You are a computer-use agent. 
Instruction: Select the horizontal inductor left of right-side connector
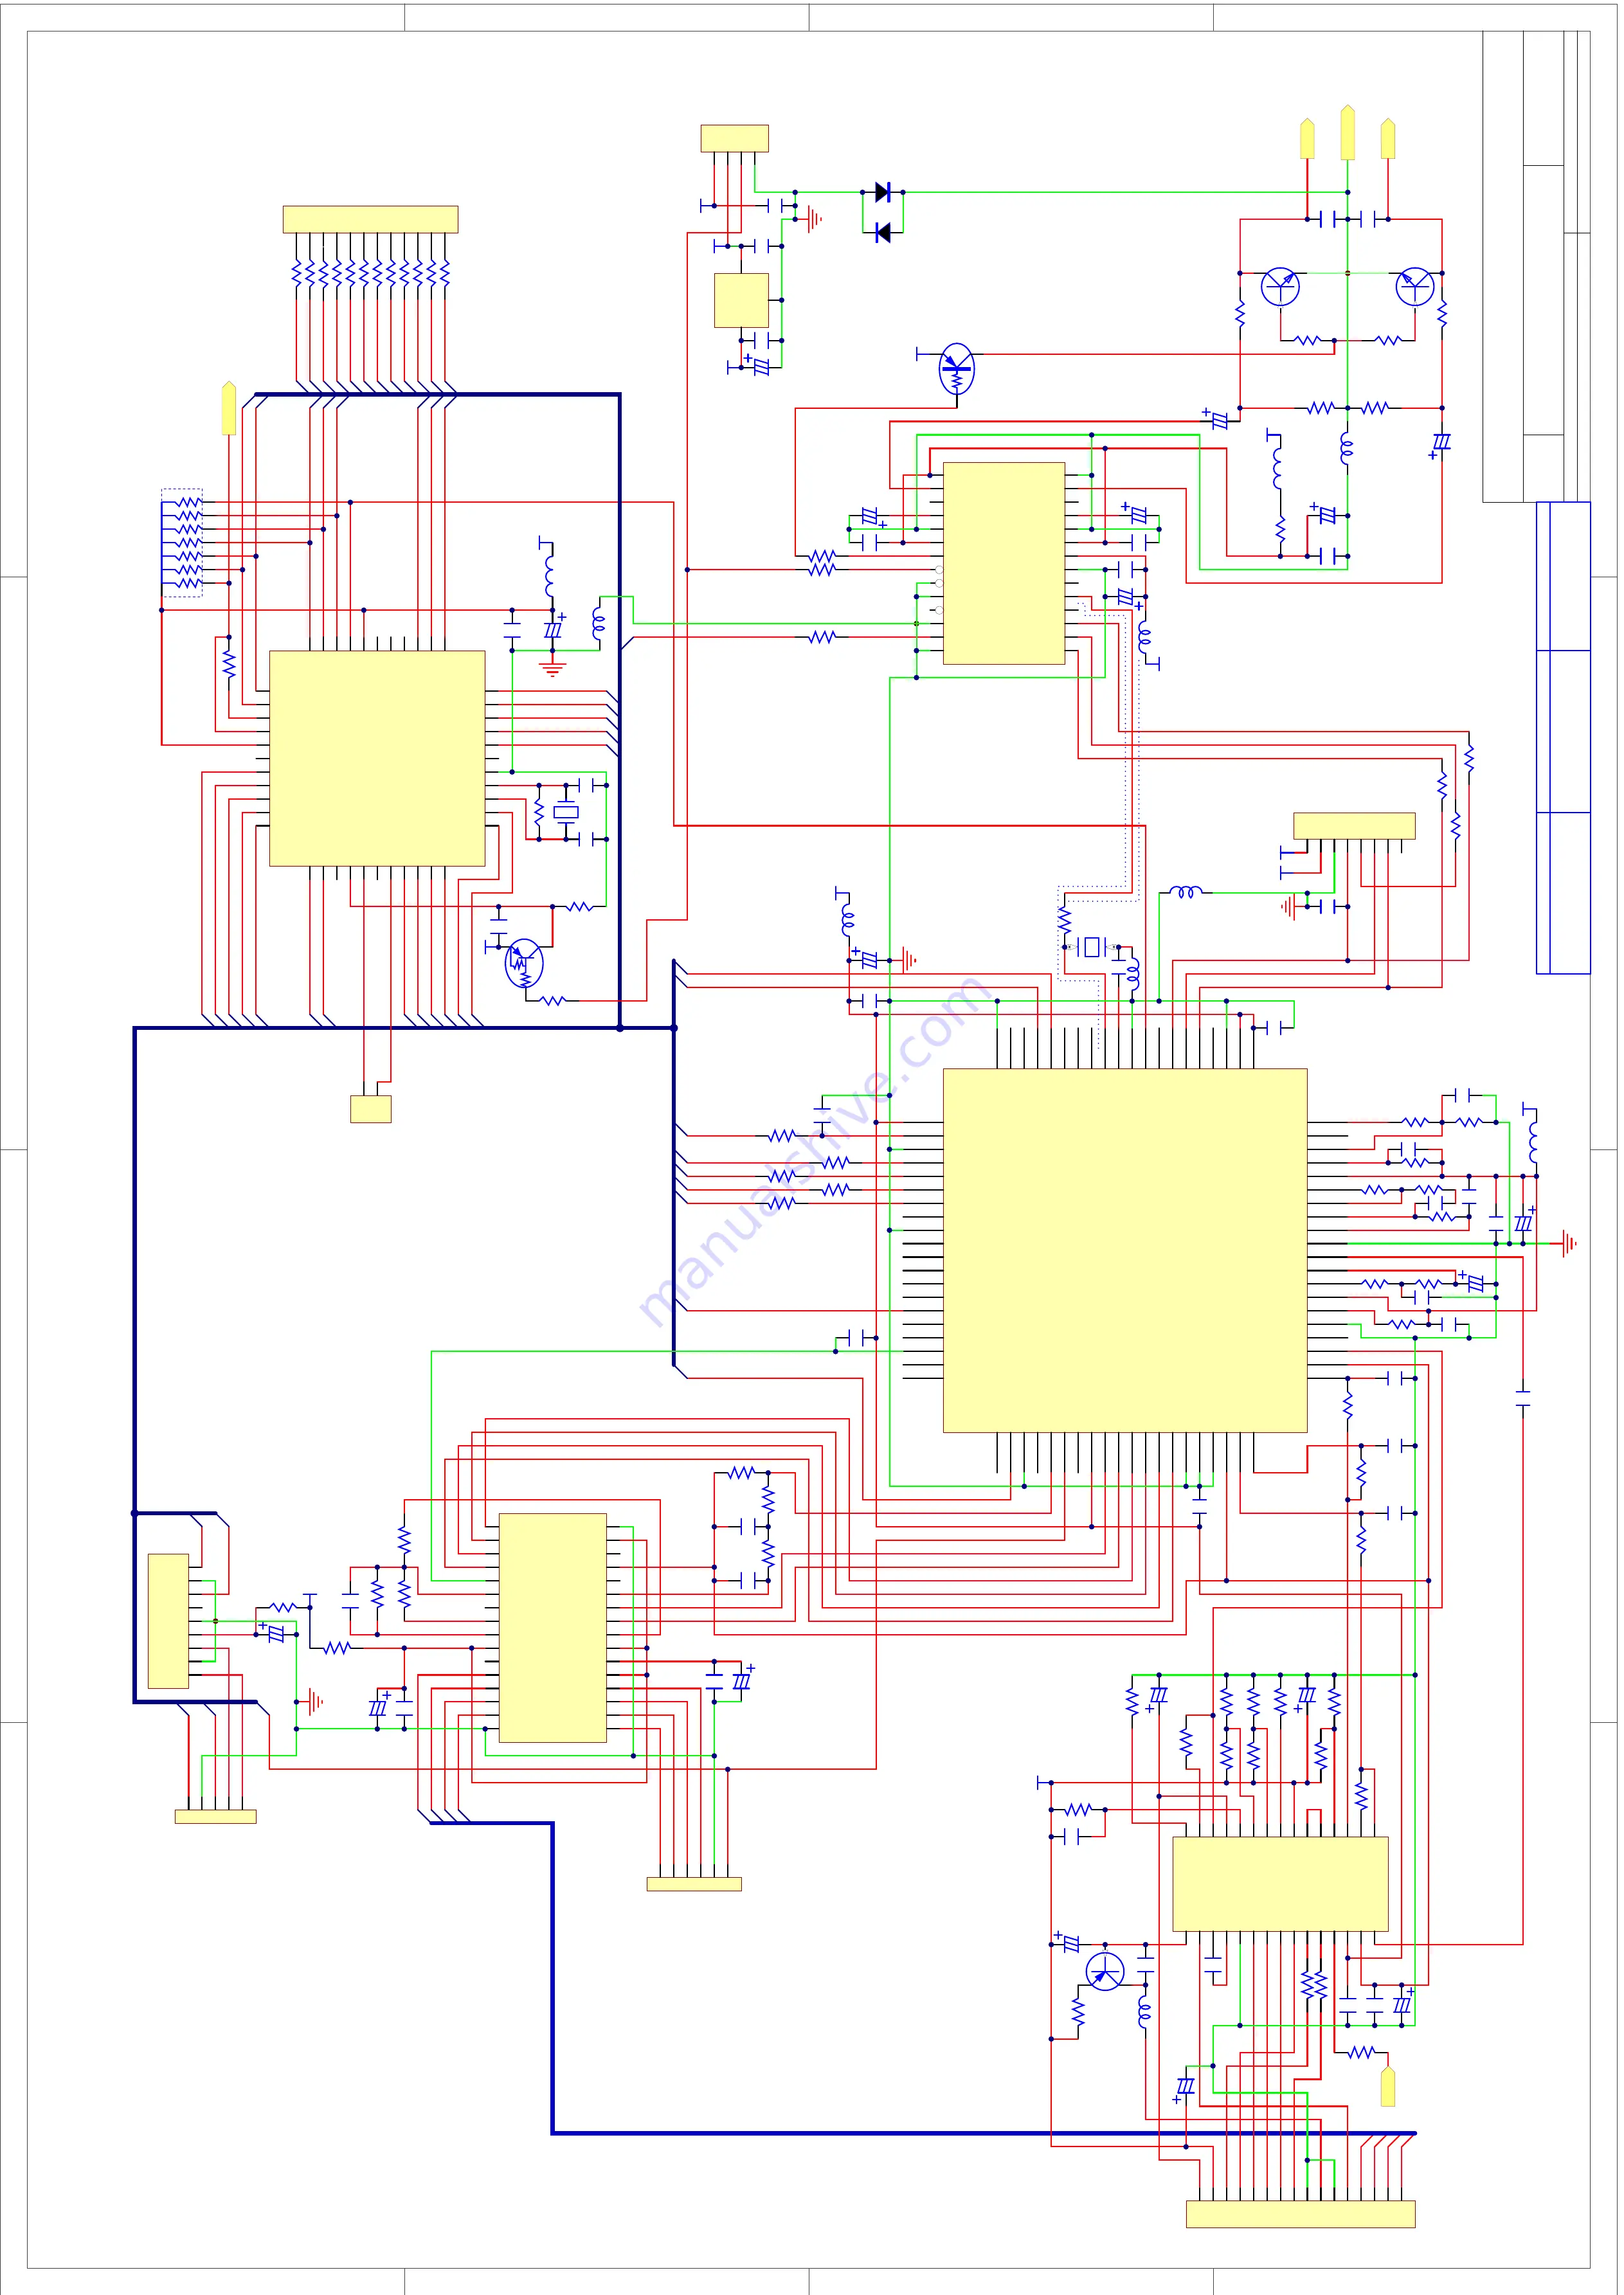1186,891
